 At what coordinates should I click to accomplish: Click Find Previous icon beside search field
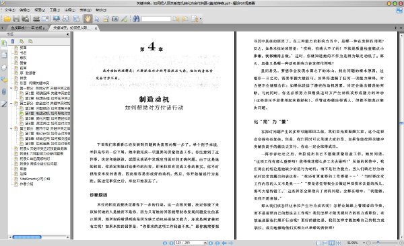(176, 19)
